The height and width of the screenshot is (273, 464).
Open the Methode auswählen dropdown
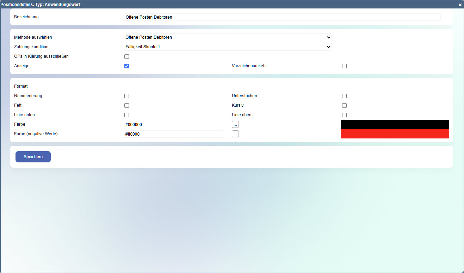228,37
